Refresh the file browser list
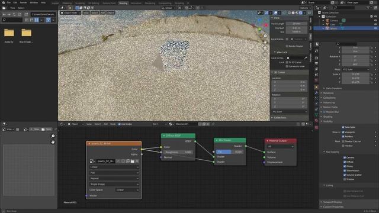 [20, 14]
